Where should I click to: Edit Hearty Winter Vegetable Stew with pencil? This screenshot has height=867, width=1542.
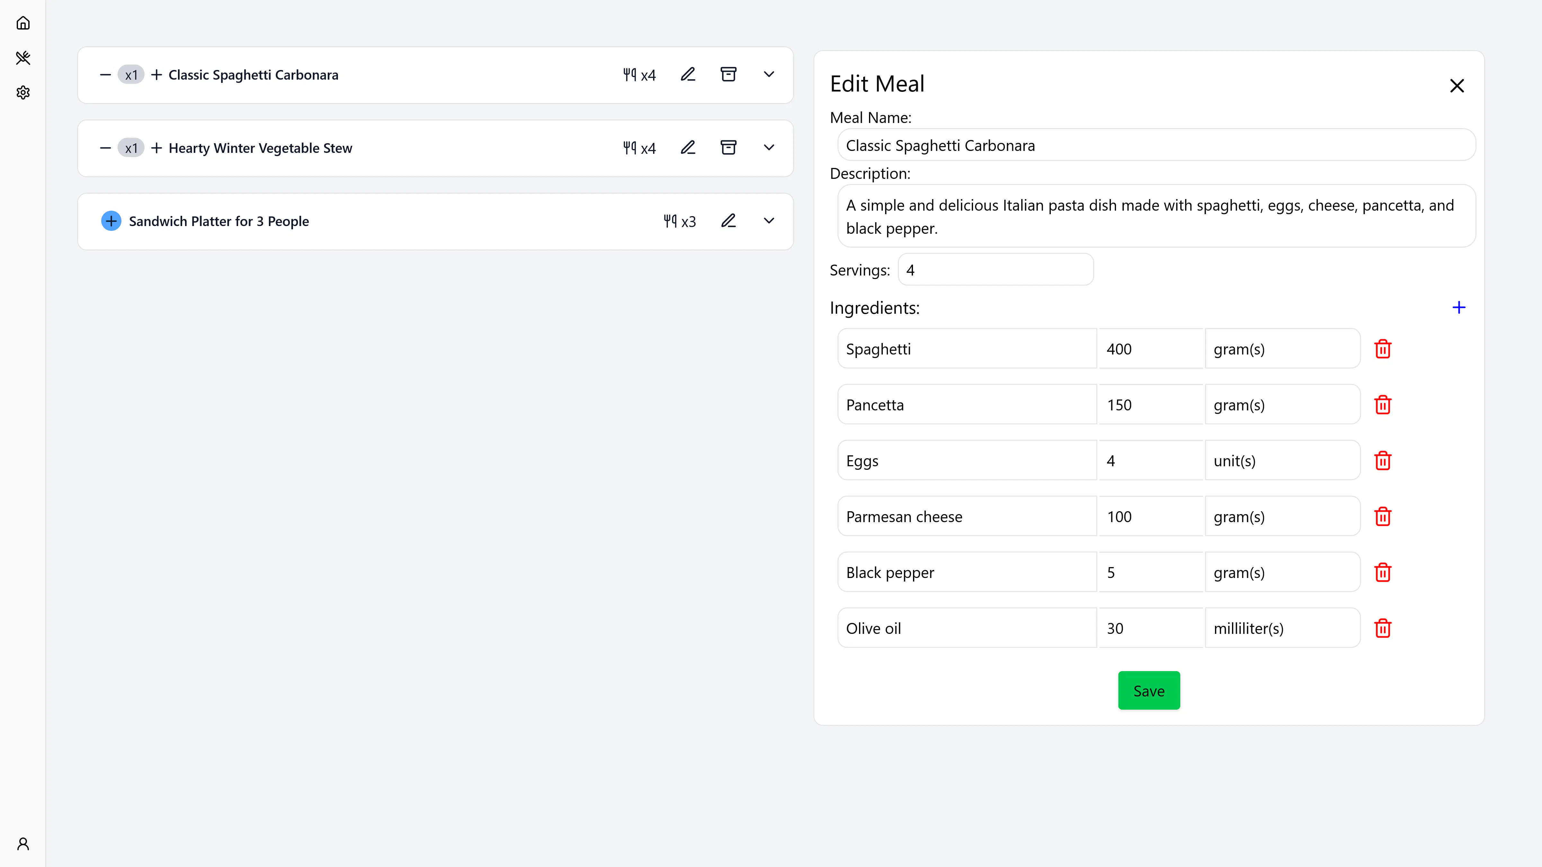[x=688, y=147]
